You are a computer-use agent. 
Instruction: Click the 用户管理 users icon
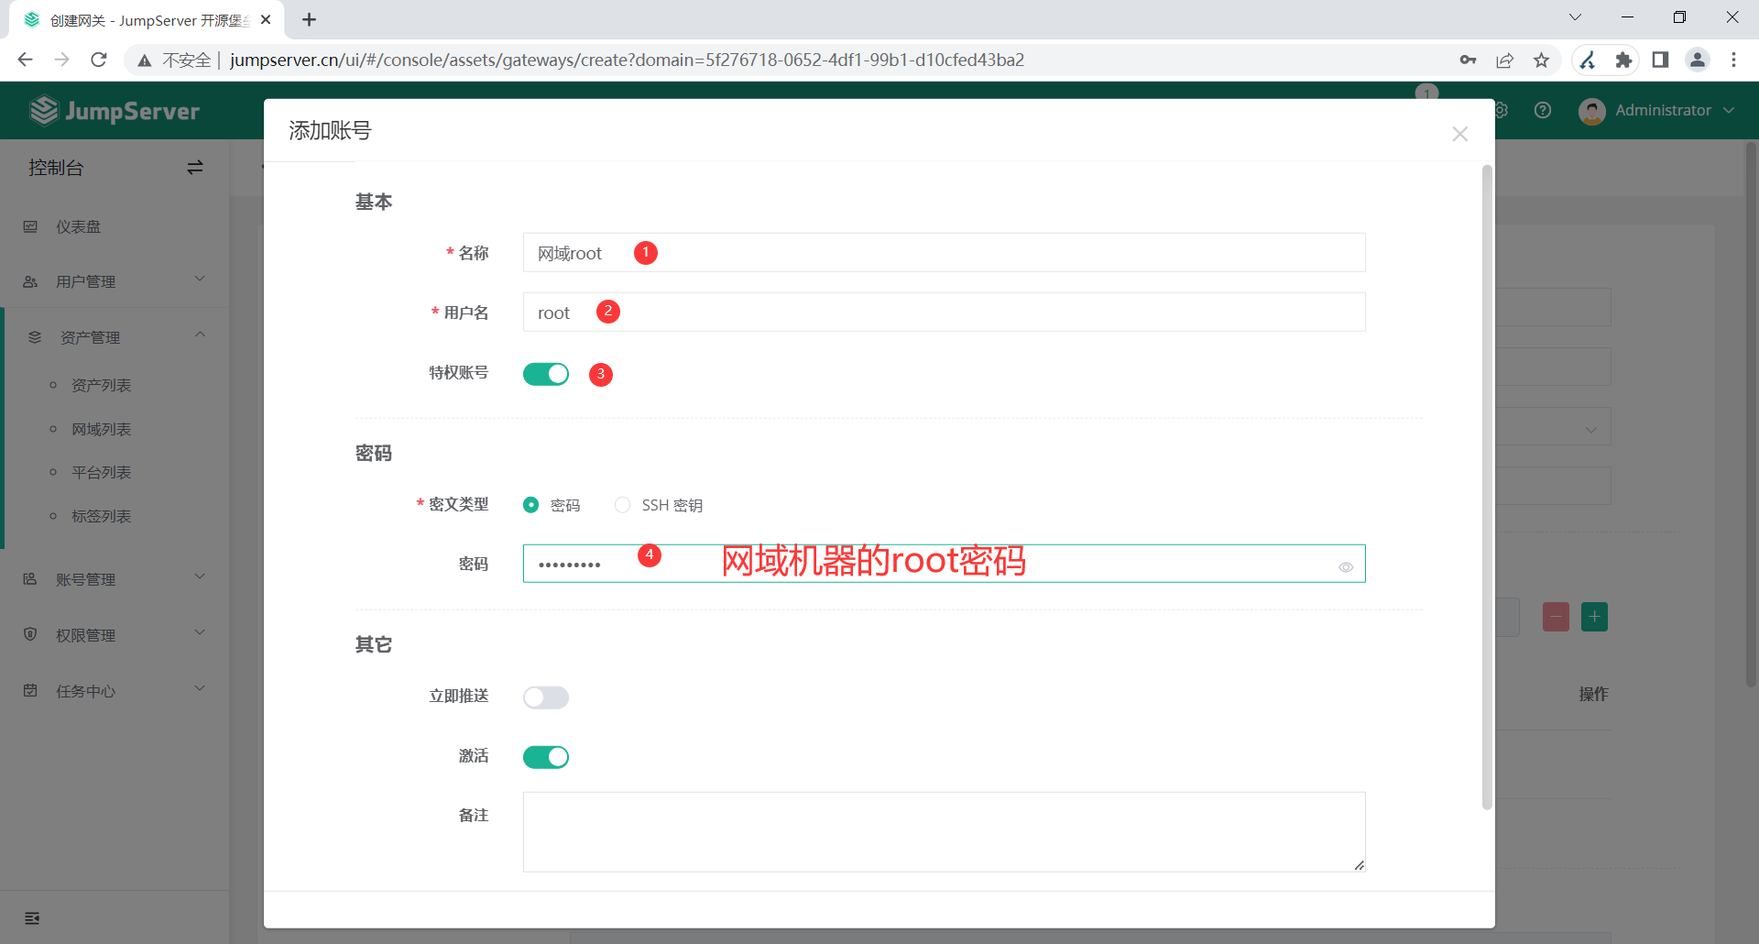point(30,281)
